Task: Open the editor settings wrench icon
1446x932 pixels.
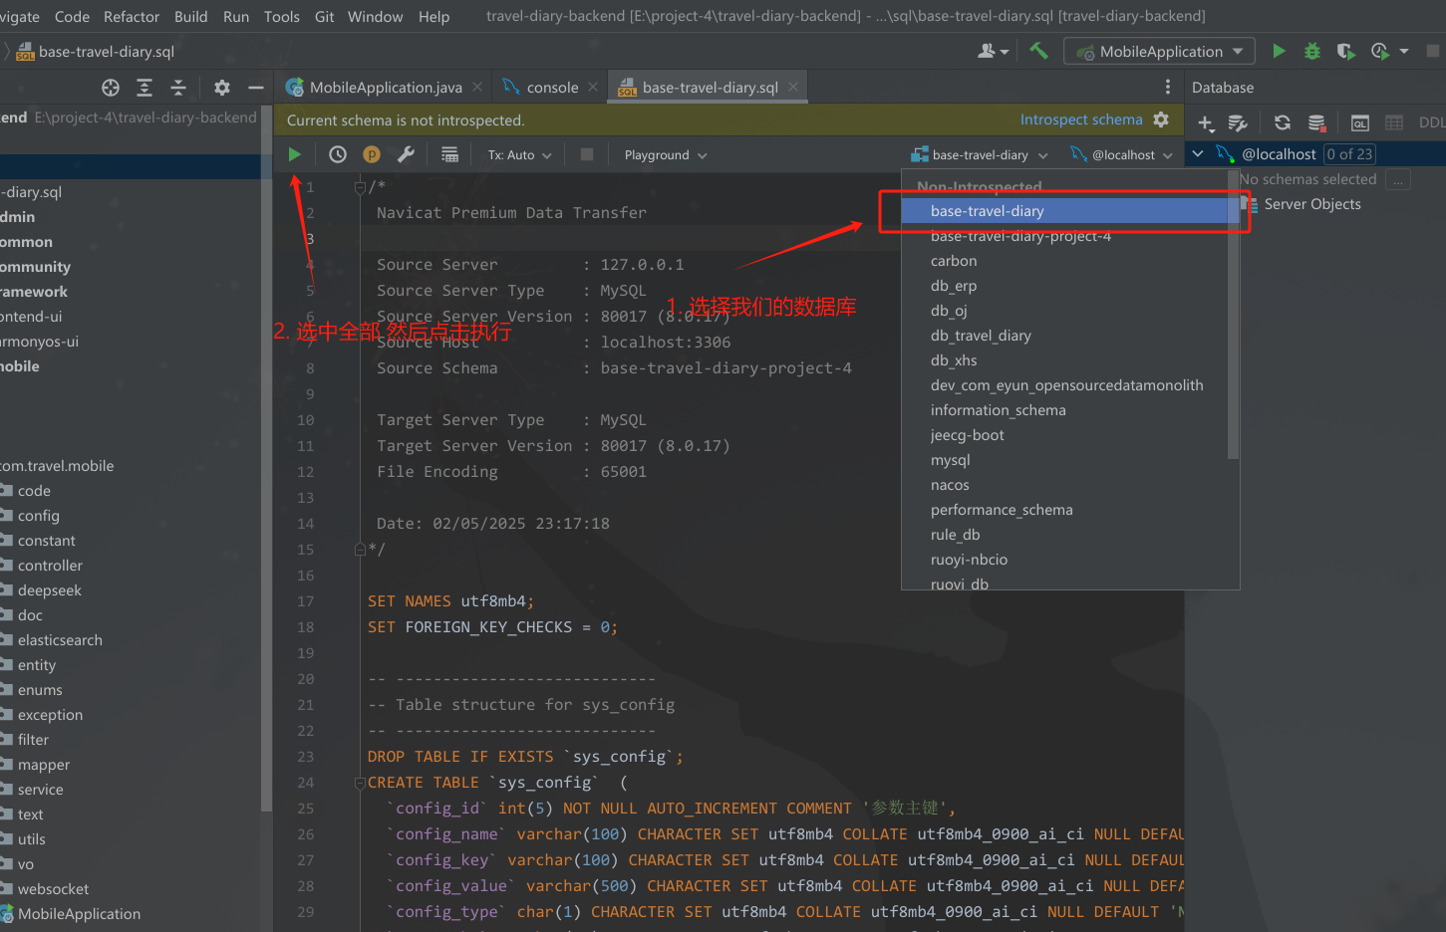Action: tap(406, 154)
